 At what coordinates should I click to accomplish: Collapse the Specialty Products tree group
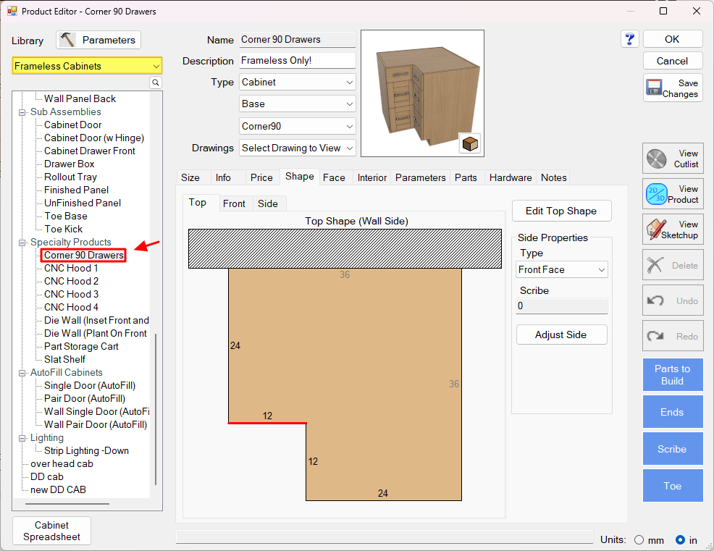(22, 243)
